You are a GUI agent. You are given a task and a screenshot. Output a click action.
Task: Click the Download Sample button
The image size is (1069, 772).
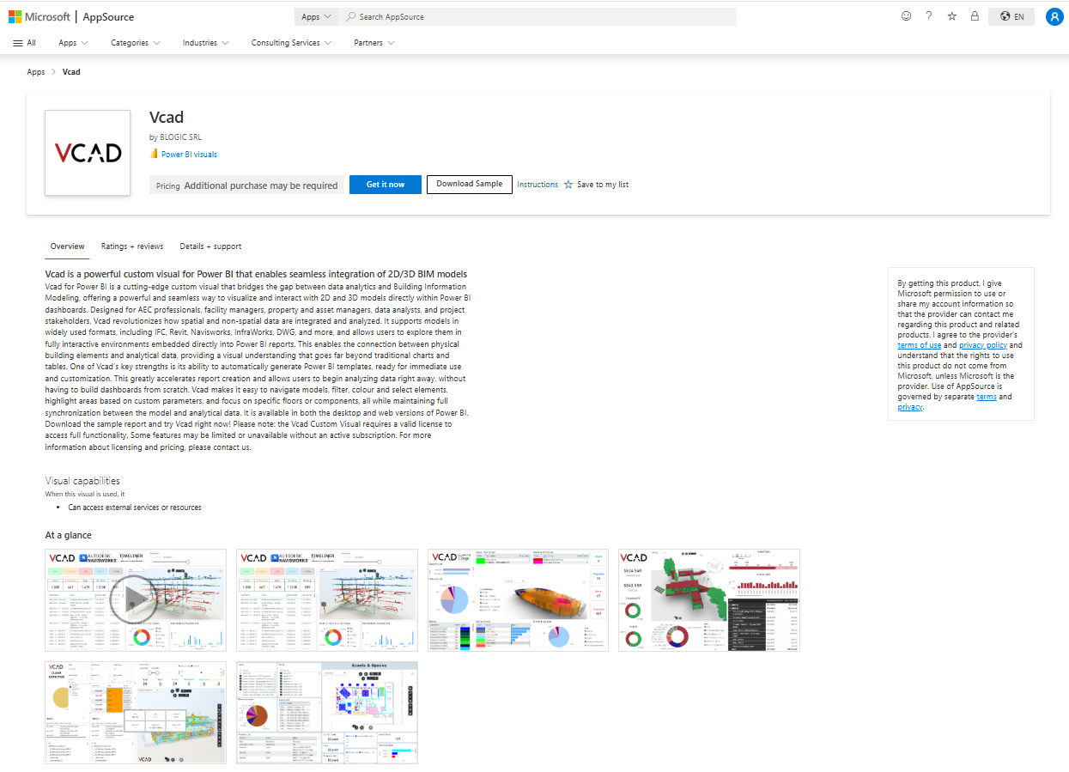click(x=470, y=185)
